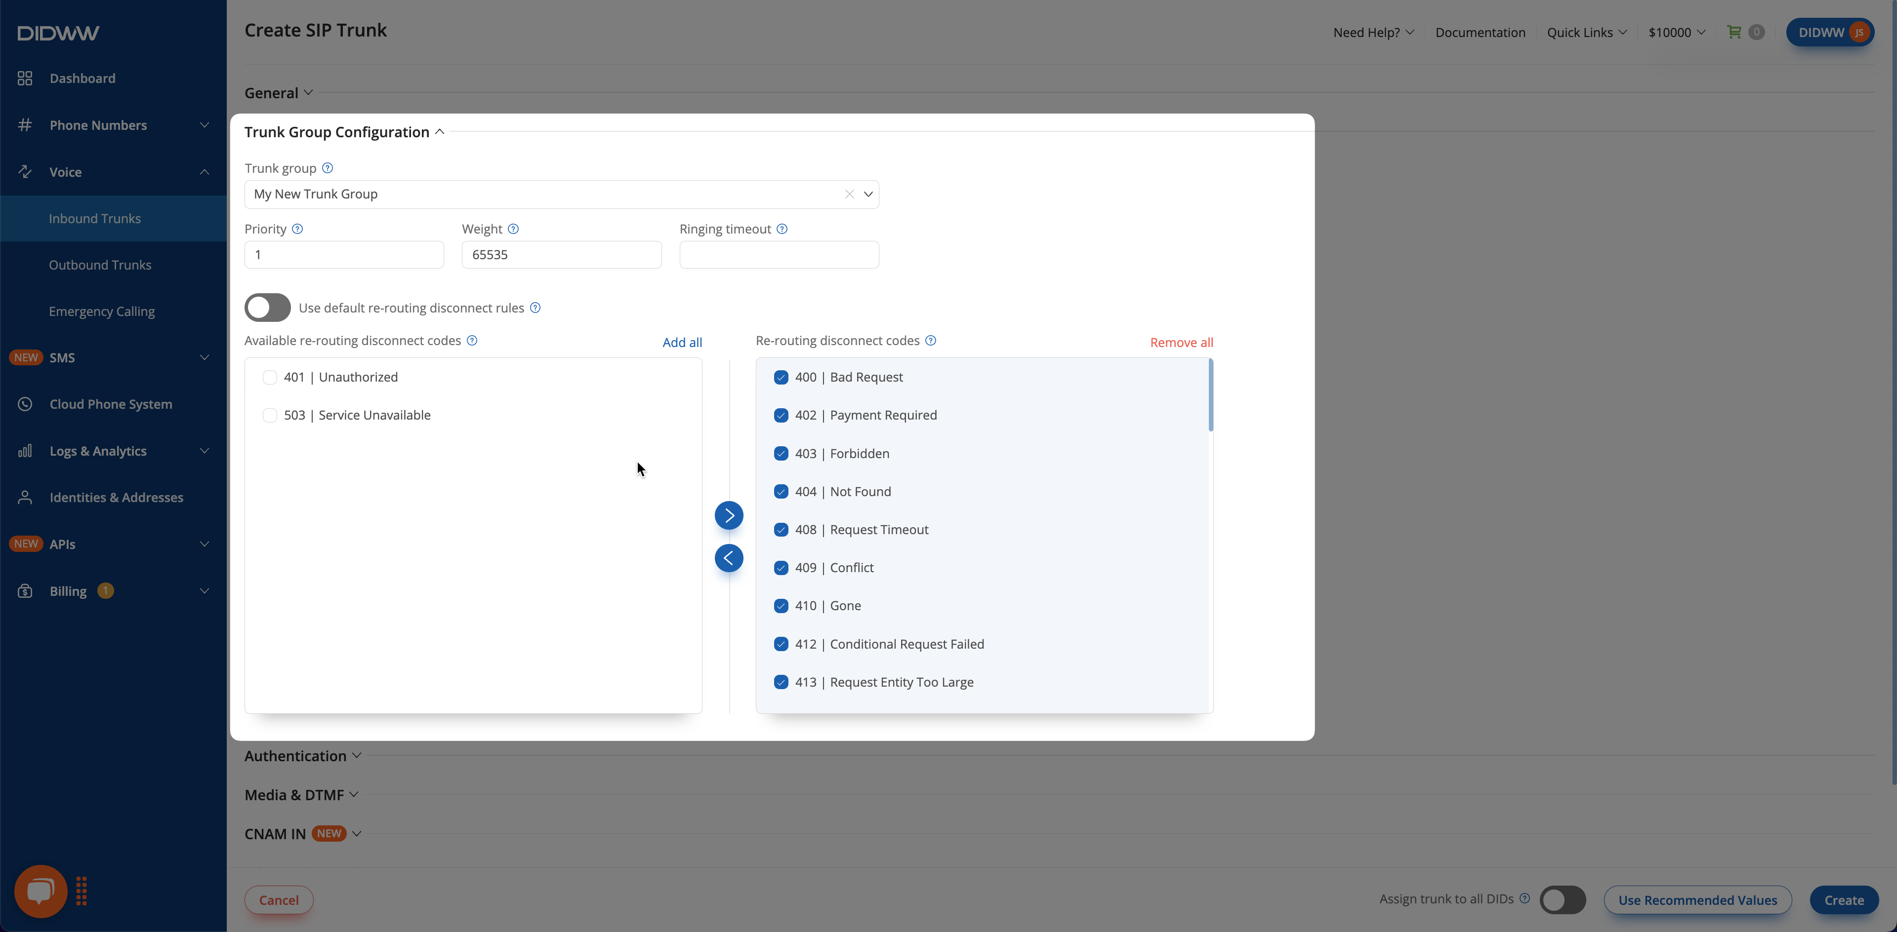Open Outbound Trunks in the sidebar

click(x=114, y=265)
